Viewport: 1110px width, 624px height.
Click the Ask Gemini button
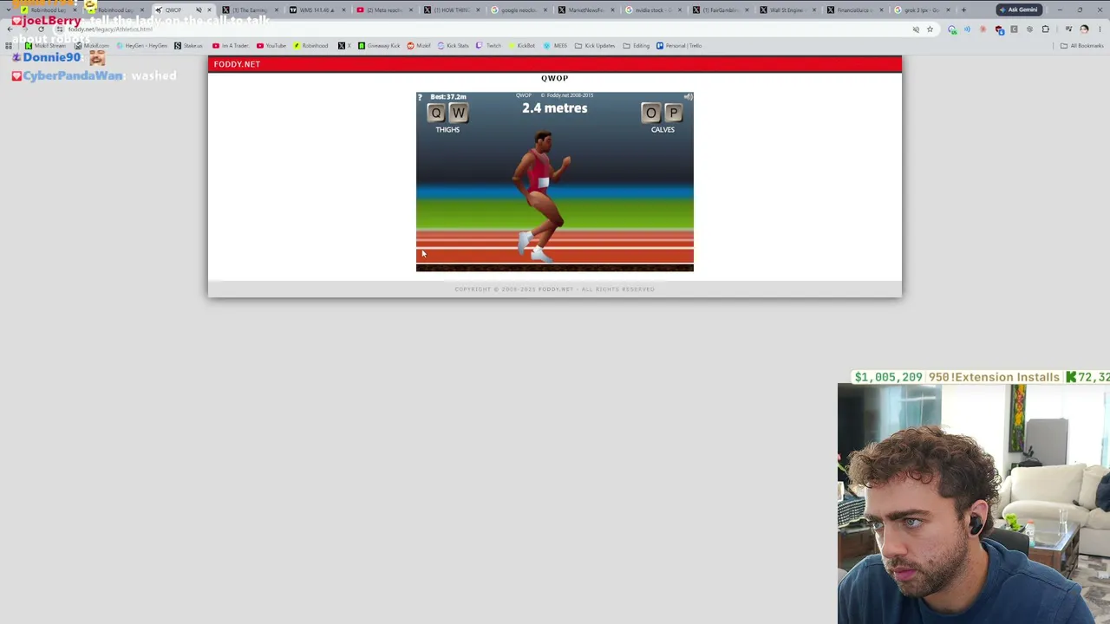[x=1018, y=10]
